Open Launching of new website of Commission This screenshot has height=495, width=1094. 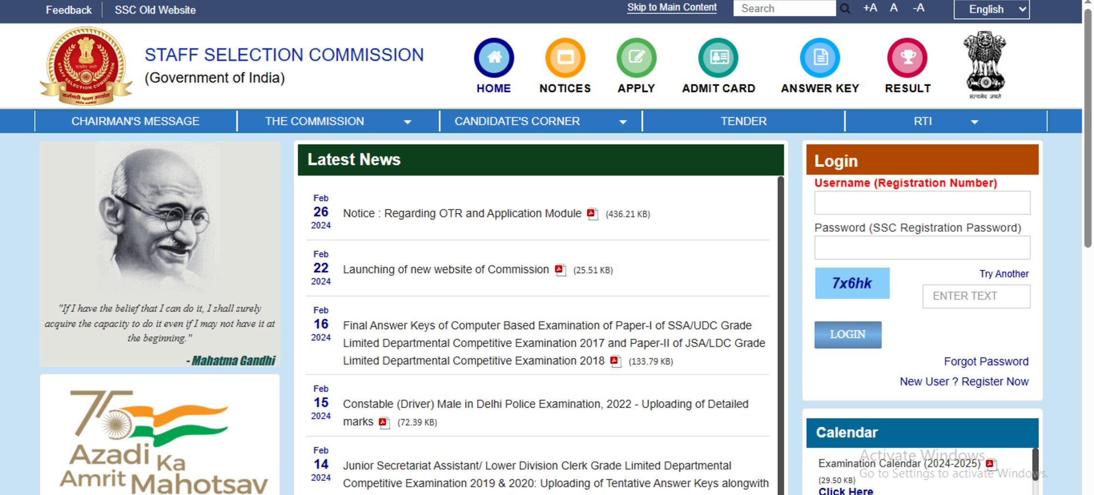coord(446,269)
